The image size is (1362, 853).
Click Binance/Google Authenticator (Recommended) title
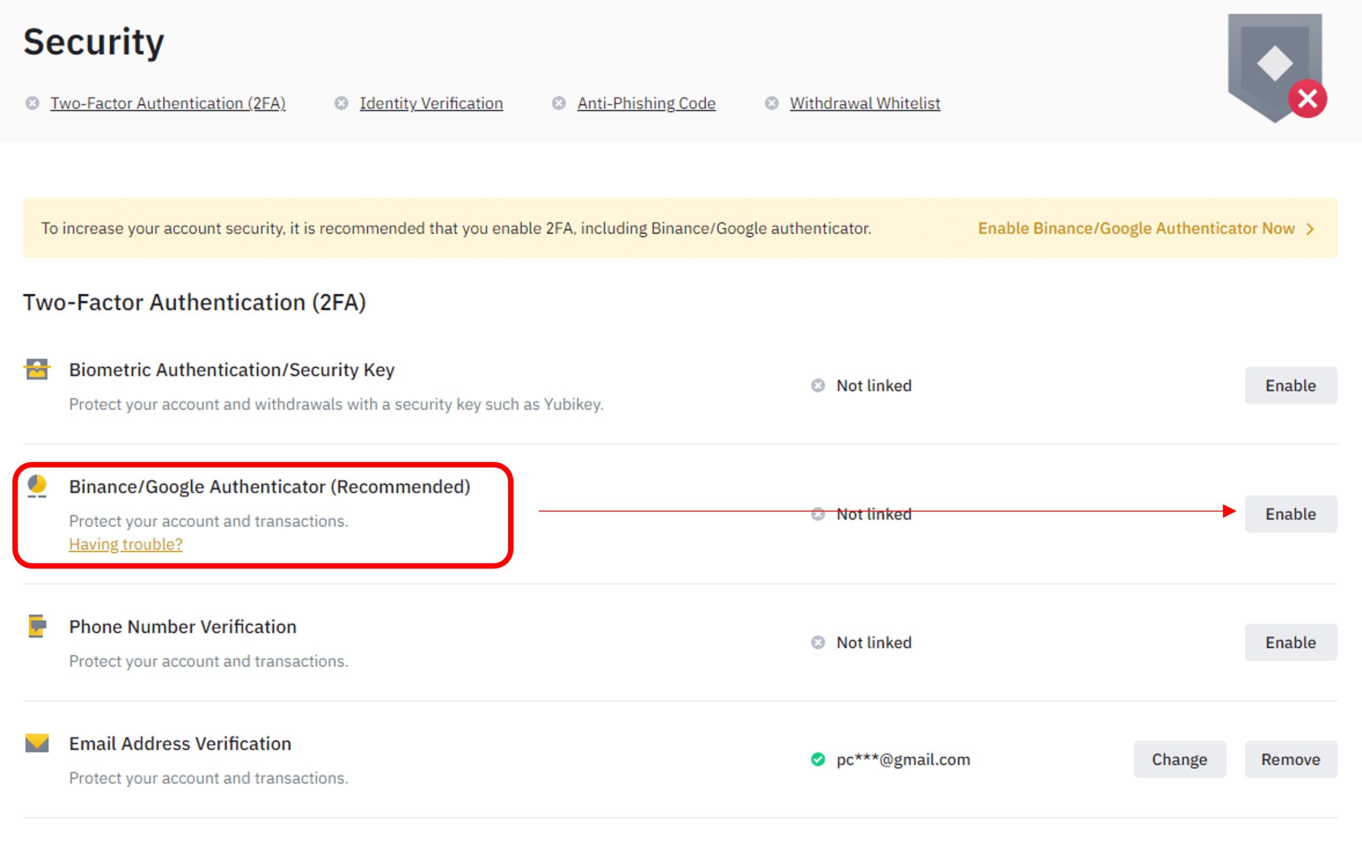point(270,486)
